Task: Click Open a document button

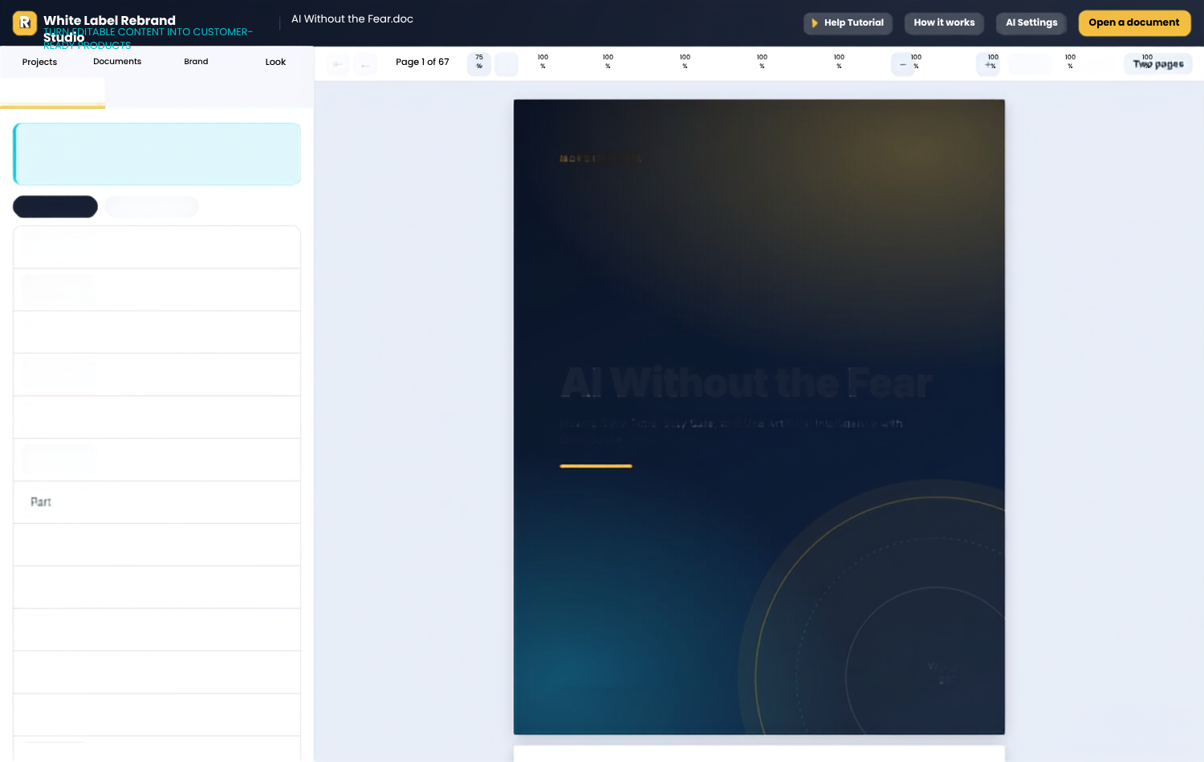Action: 1134,23
